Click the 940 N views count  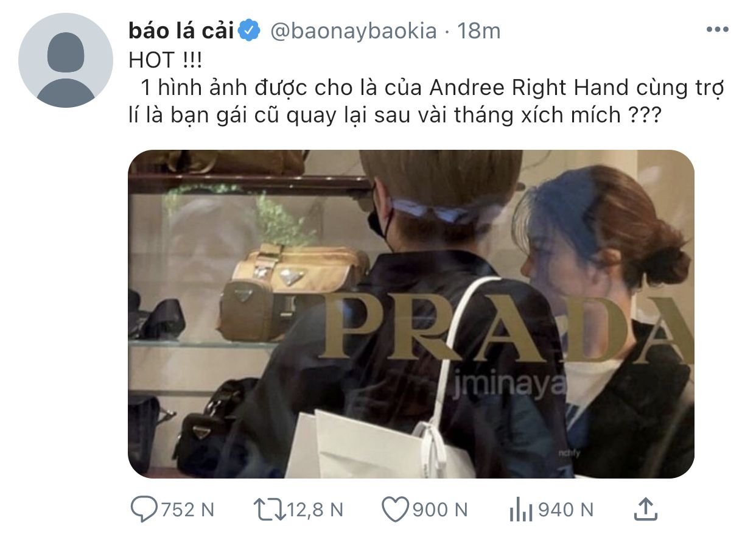point(565,510)
